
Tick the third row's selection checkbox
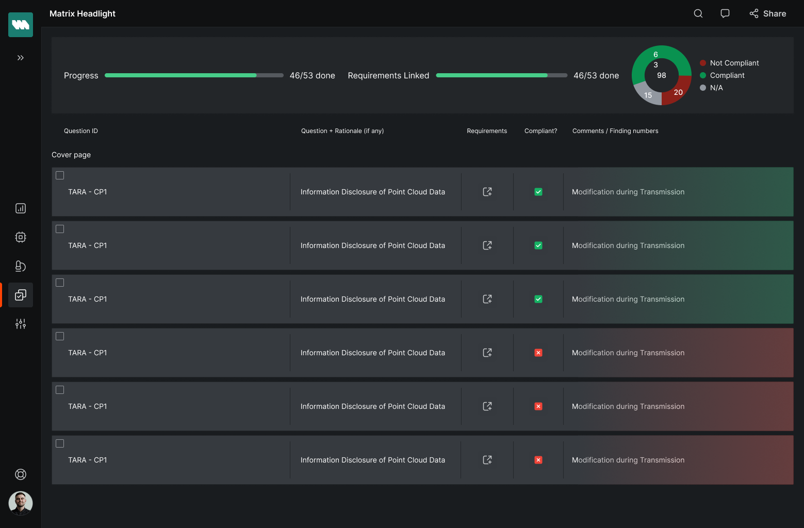[60, 283]
